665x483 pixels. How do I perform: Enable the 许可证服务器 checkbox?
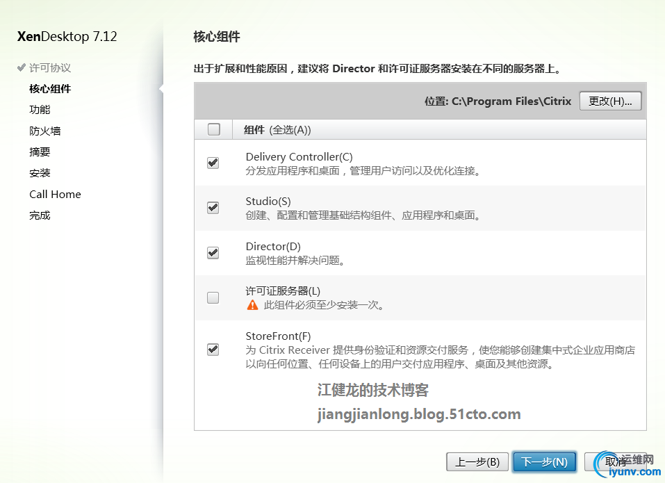point(213,297)
